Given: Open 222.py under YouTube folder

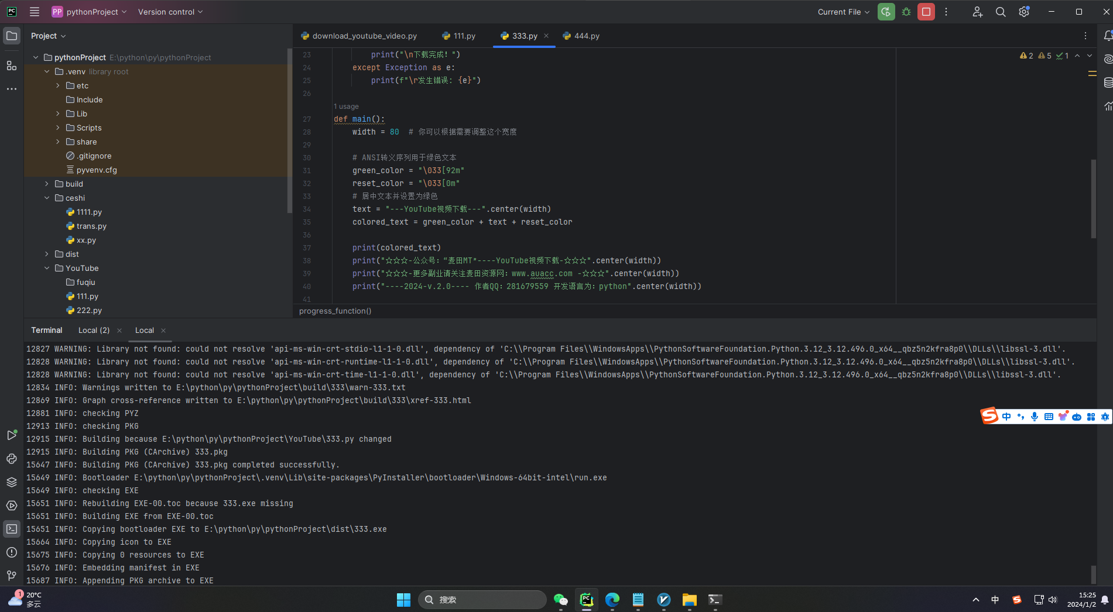Looking at the screenshot, I should coord(89,310).
